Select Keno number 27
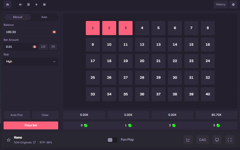 [x=126, y=78]
